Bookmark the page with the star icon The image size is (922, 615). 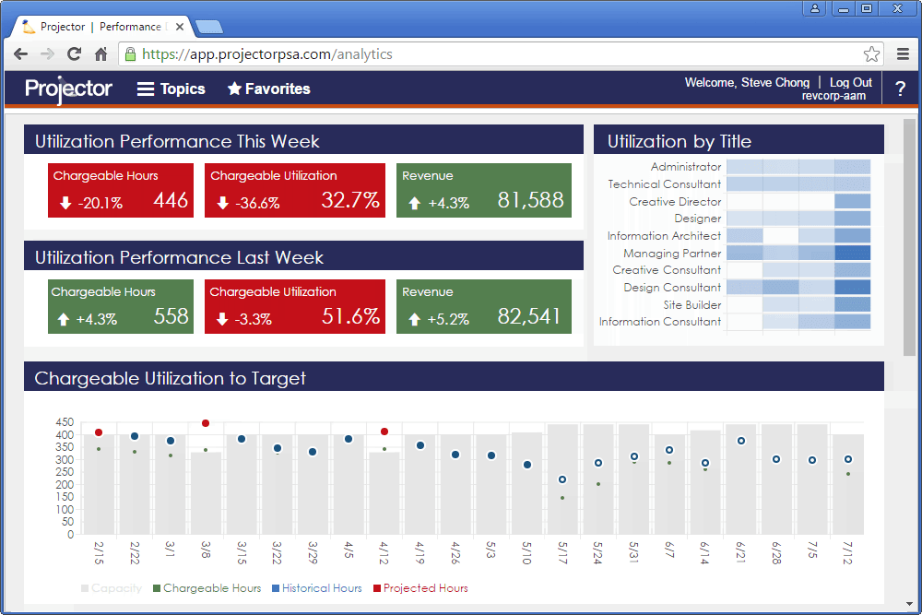pos(871,54)
